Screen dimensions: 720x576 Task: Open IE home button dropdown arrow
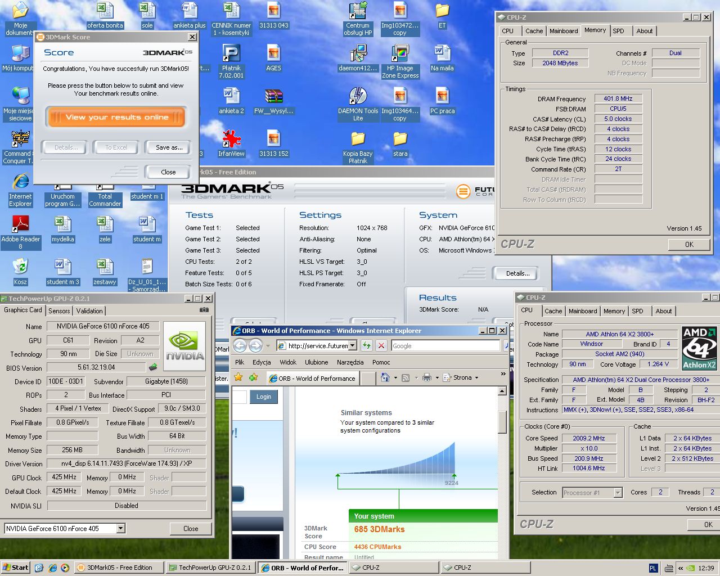[395, 377]
